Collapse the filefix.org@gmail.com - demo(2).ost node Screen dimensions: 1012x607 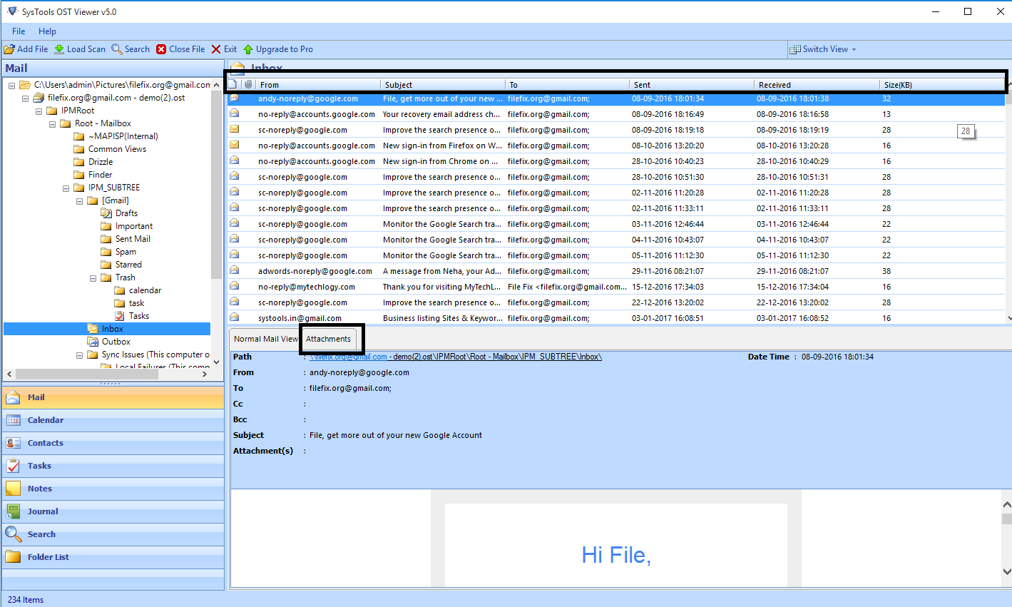[26, 98]
